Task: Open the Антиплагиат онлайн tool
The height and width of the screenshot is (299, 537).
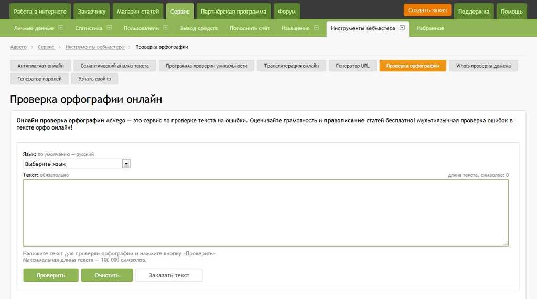Action: click(40, 66)
